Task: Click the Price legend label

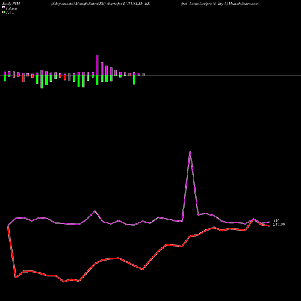Action: coord(10,13)
